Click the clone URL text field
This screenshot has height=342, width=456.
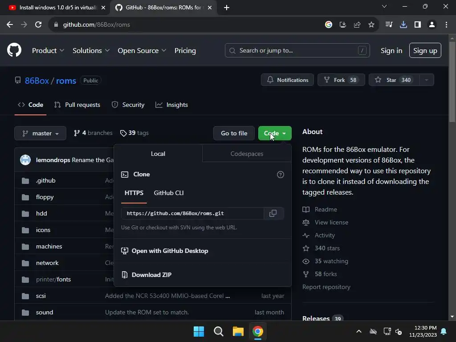192,213
